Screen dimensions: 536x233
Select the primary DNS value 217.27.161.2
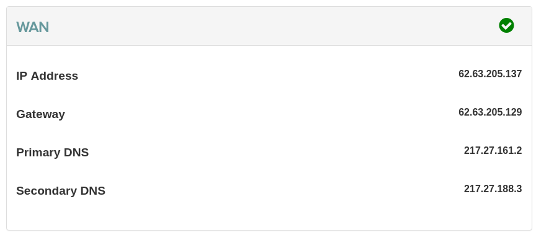pyautogui.click(x=493, y=150)
